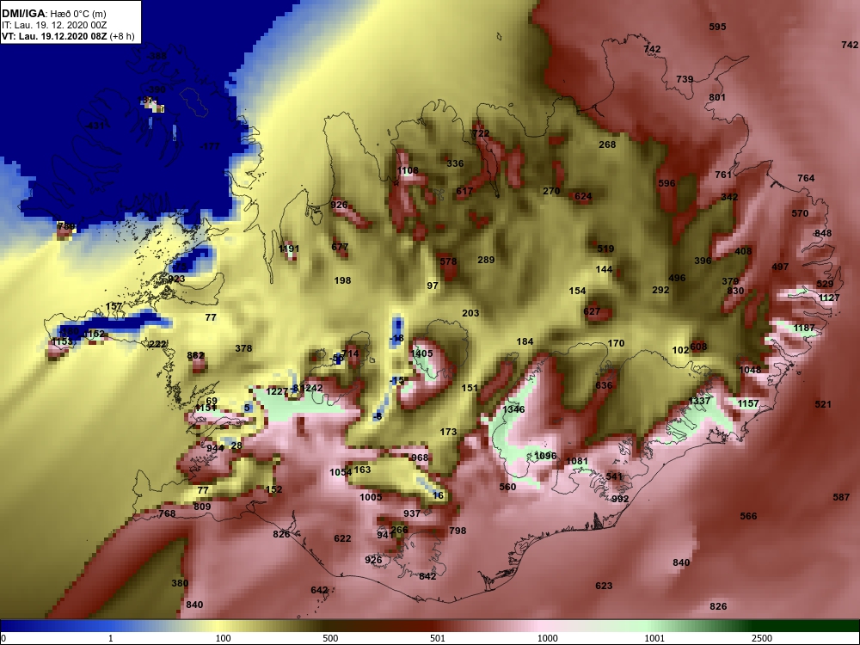Click the map value '519'
The width and height of the screenshot is (860, 645).
[x=605, y=249]
